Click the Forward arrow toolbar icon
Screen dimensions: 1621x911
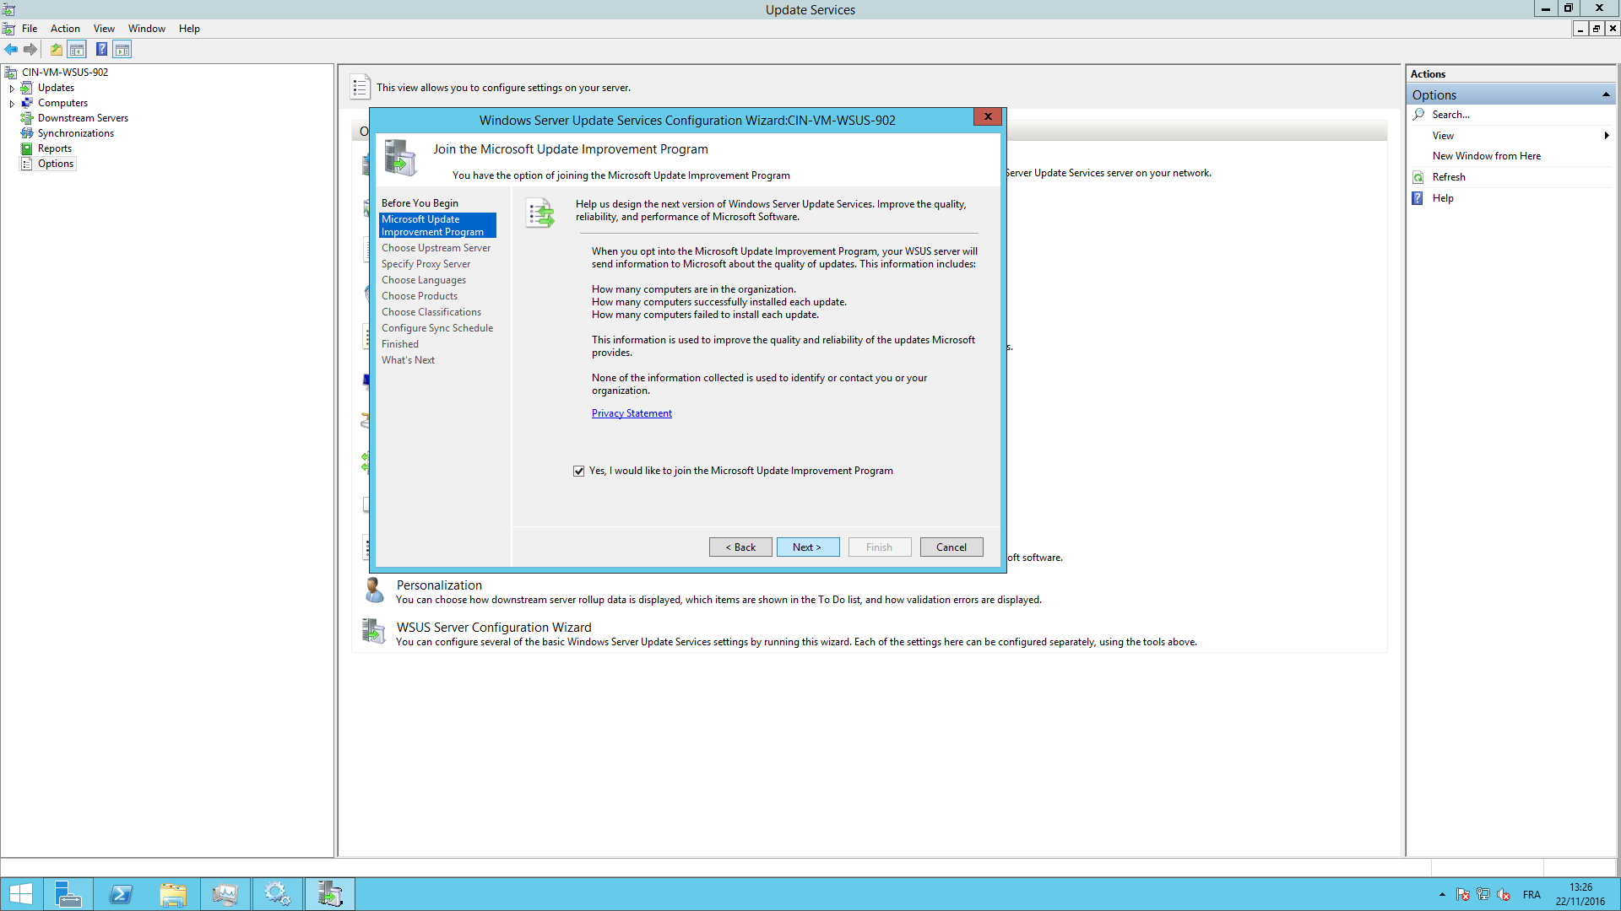click(x=30, y=50)
